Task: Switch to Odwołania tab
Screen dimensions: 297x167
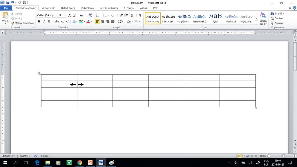Action: [x=88, y=8]
